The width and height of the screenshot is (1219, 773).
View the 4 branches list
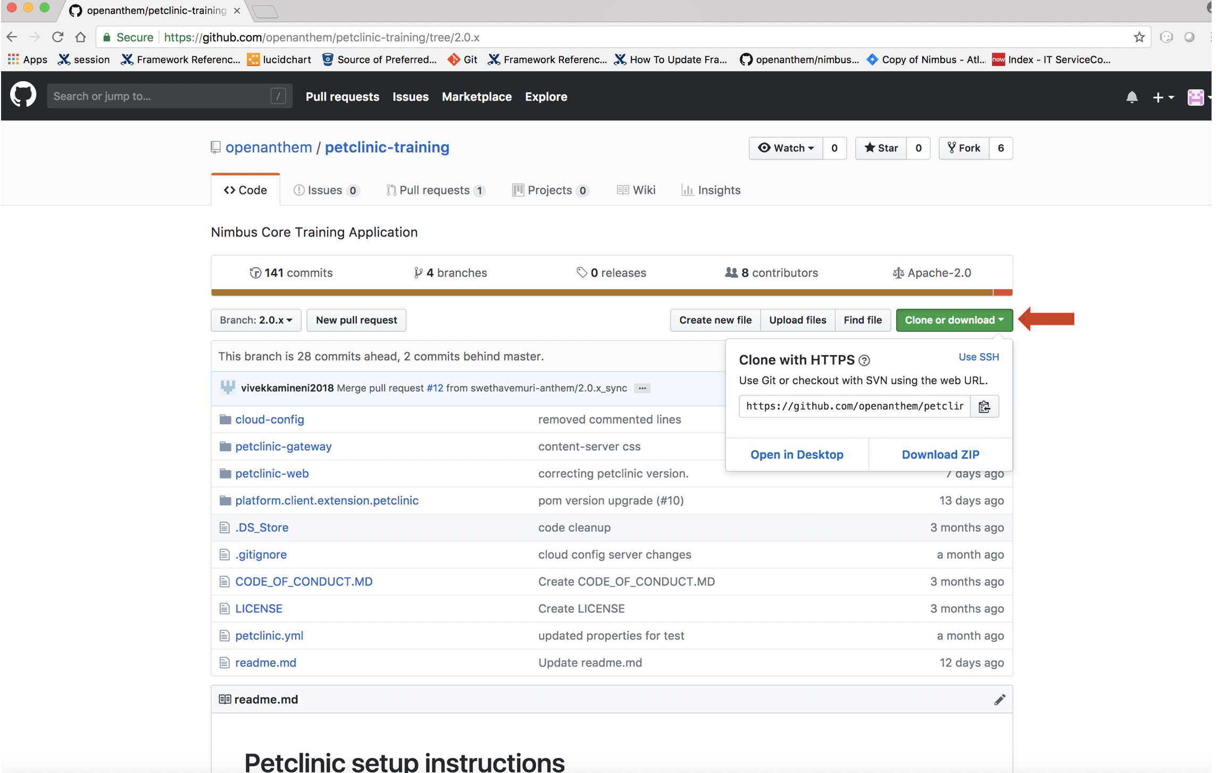450,273
